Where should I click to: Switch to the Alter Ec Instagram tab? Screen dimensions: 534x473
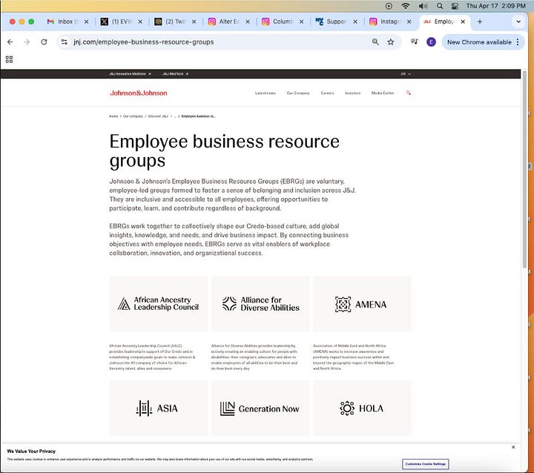click(x=228, y=21)
